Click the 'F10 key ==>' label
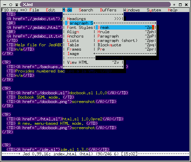The width and height of the screenshot is (191, 162). click(x=14, y=10)
